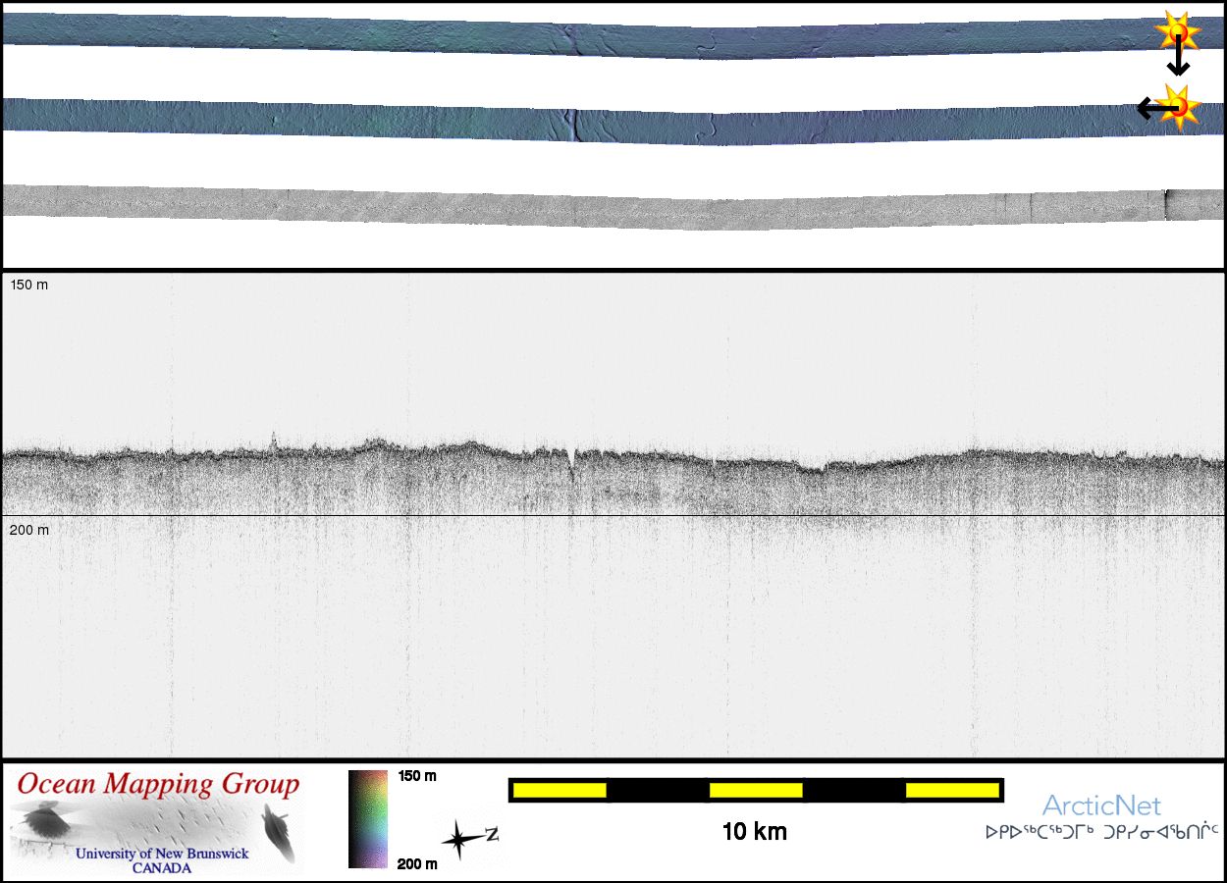Click the first yellow scale bar segment
1227x883 pixels.
[560, 790]
